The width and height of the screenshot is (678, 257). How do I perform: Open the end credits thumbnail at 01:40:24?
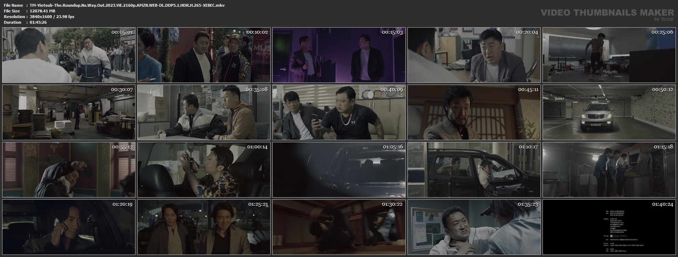coord(609,227)
